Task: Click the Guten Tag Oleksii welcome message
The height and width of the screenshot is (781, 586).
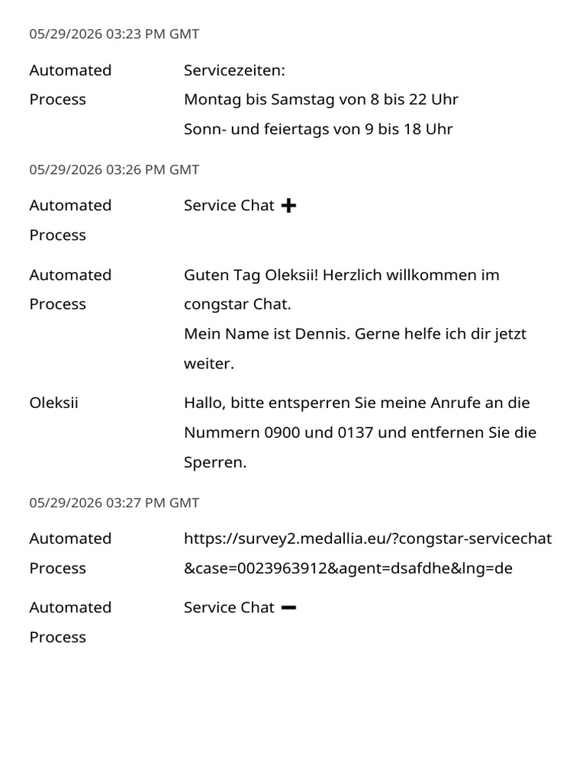Action: tap(341, 289)
